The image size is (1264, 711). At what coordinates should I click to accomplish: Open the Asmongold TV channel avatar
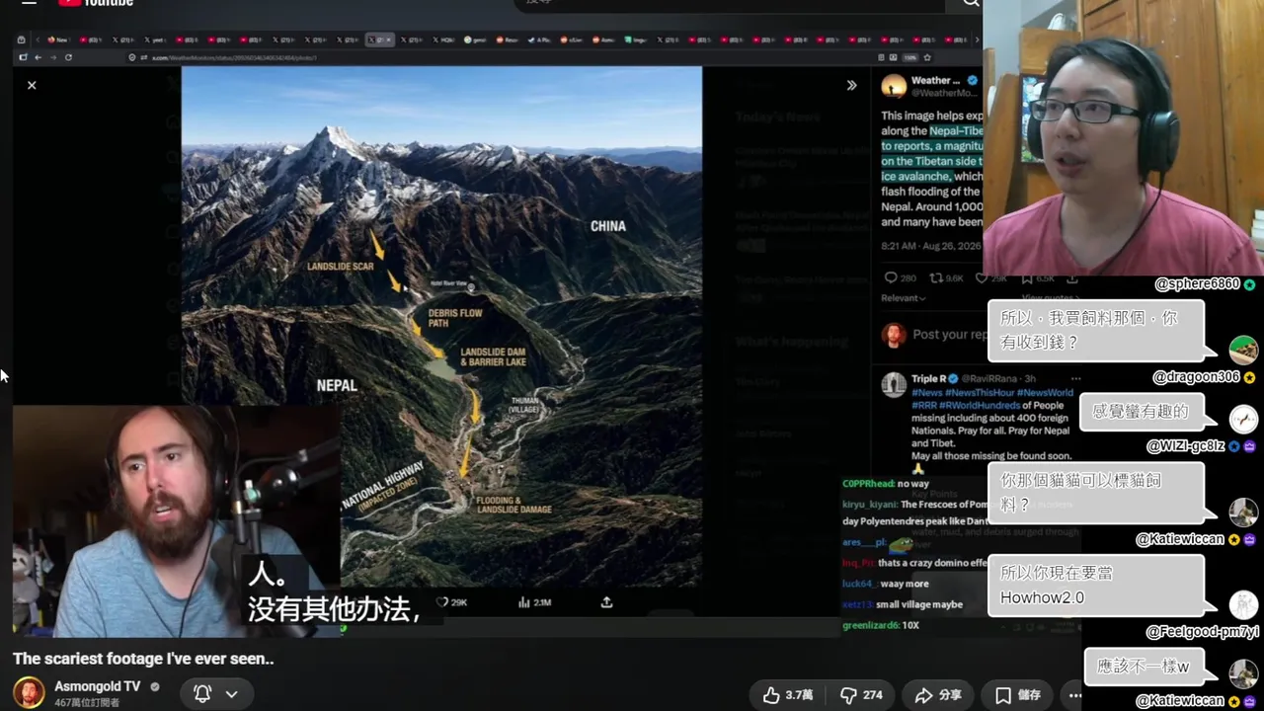pyautogui.click(x=29, y=692)
